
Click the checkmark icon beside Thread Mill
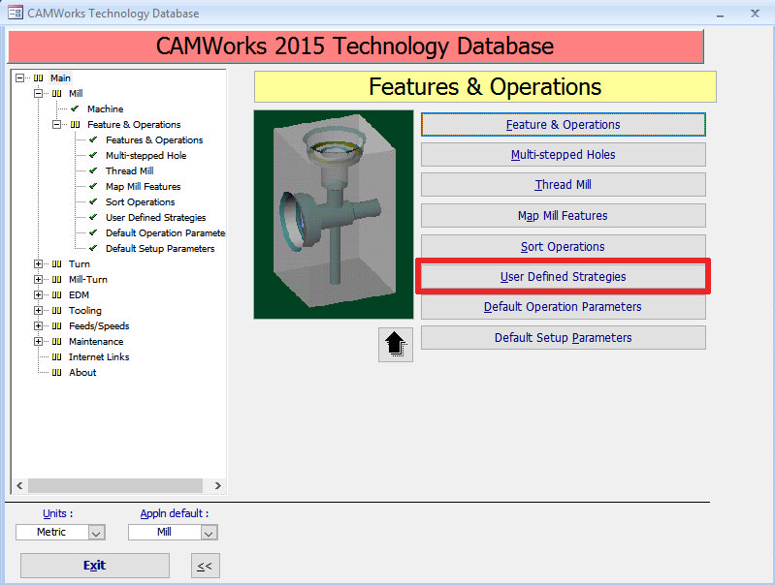point(93,171)
